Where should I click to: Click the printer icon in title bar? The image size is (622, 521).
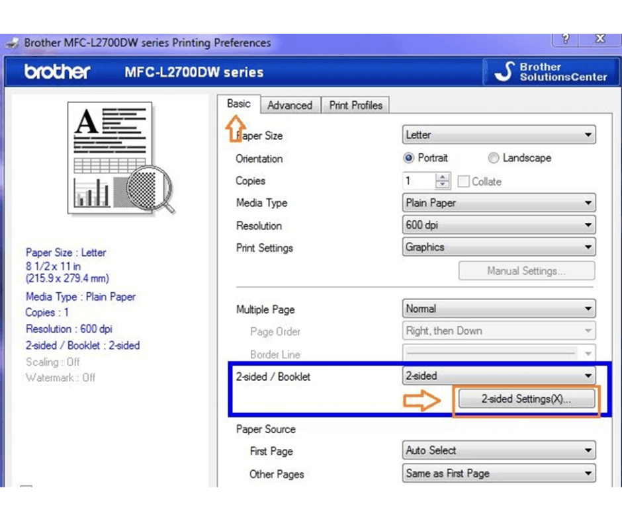[13, 43]
